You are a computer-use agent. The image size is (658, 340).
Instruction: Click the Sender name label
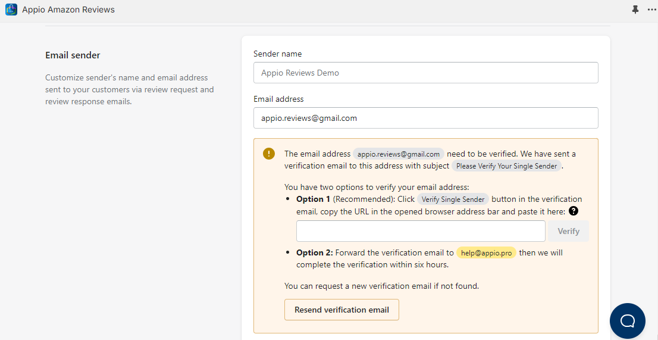coord(277,54)
